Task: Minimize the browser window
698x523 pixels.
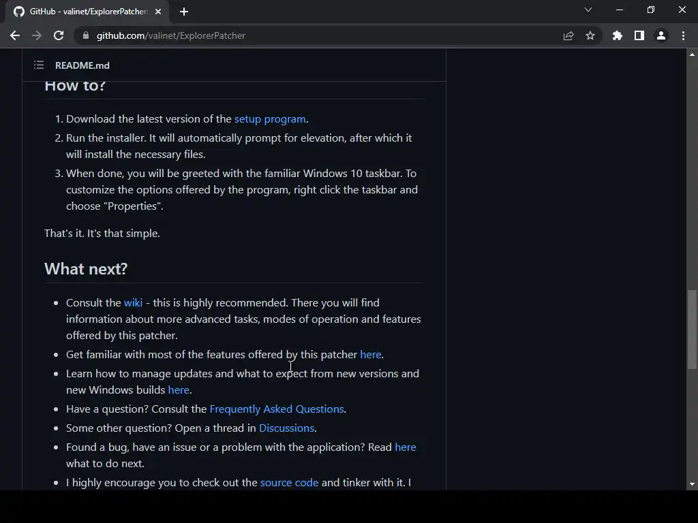Action: (619, 10)
